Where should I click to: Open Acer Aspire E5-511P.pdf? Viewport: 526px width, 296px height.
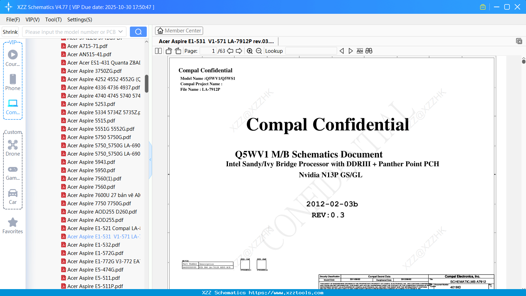[x=95, y=286]
